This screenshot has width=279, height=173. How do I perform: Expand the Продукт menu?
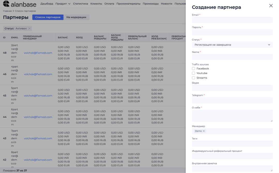click(63, 4)
